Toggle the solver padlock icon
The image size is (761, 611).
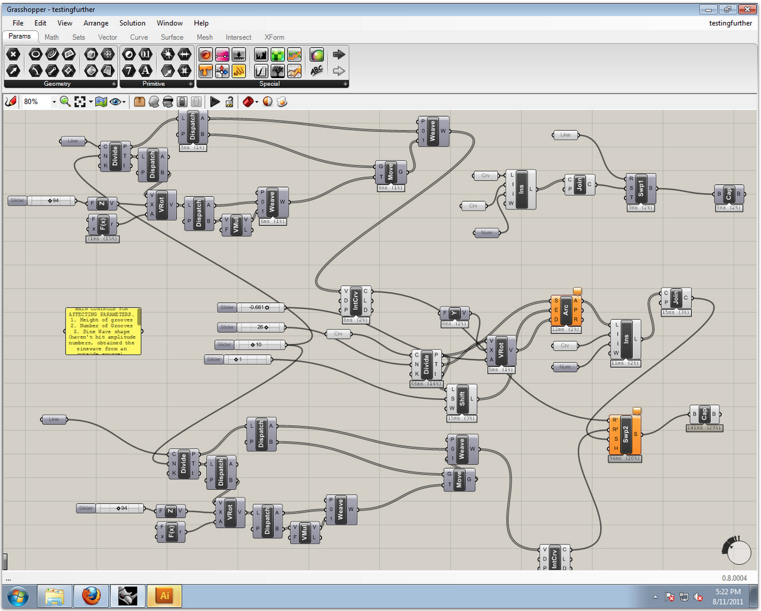pos(229,101)
